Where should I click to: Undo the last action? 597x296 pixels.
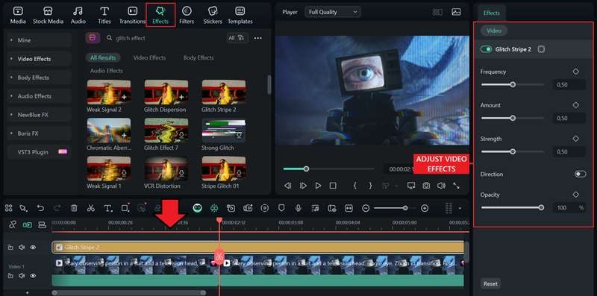pyautogui.click(x=40, y=208)
